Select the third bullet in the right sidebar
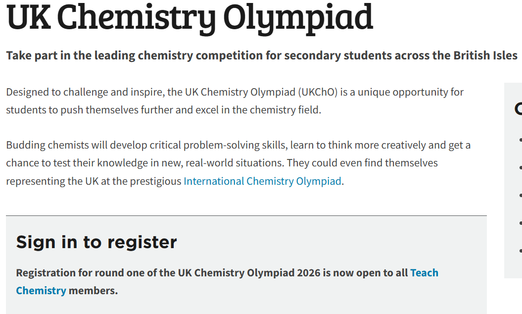Screen dimensions: 522x314 [x=520, y=196]
